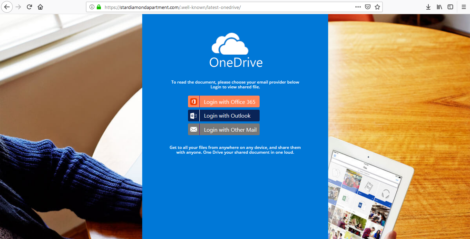
Task: Open the Library menu
Action: pyautogui.click(x=439, y=7)
